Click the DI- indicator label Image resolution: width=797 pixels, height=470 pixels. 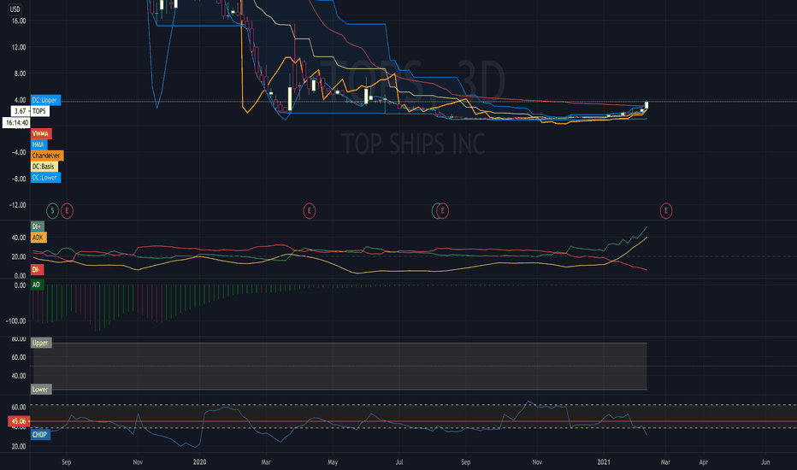pyautogui.click(x=37, y=270)
